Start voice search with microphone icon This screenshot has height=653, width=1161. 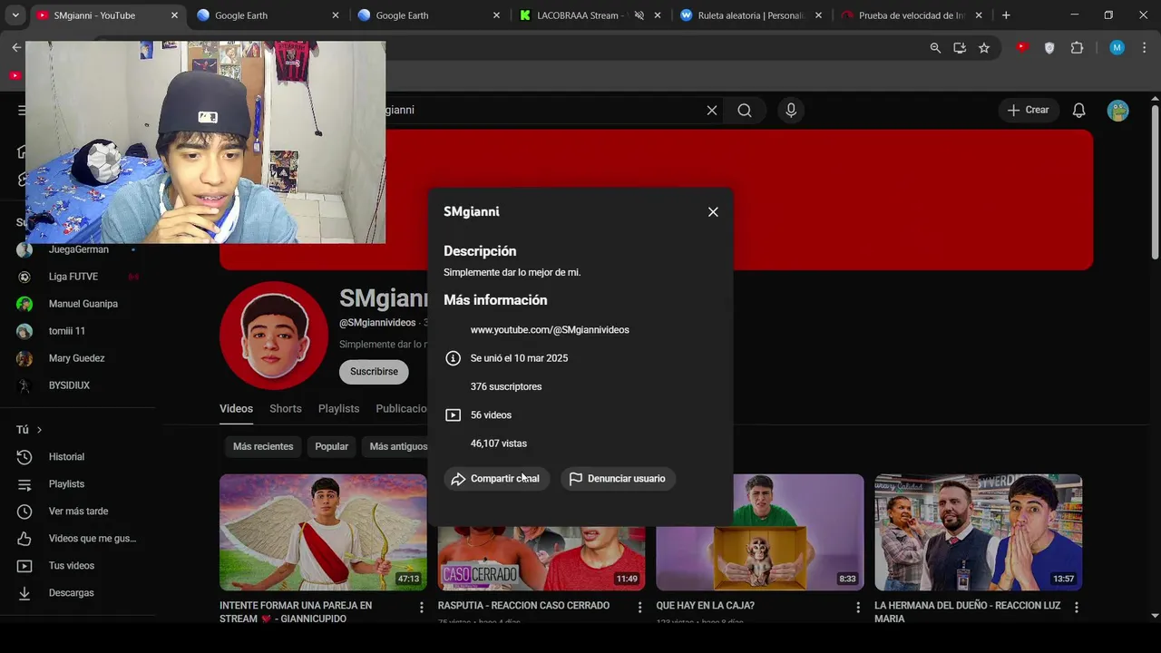pyautogui.click(x=791, y=110)
